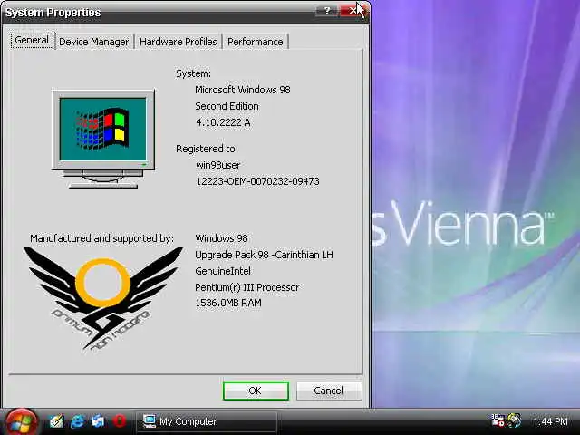This screenshot has width=580, height=435.
Task: Launch the Show Desktop quick launch icon
Action: pyautogui.click(x=56, y=421)
